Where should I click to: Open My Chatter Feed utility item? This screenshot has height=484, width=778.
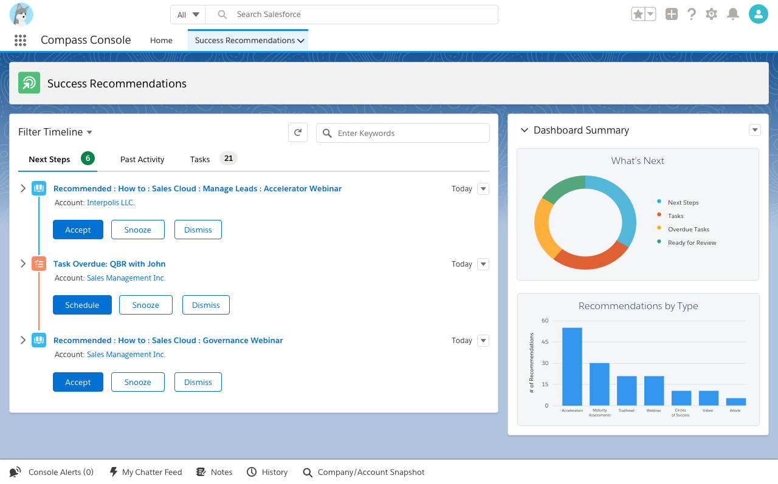tap(146, 472)
